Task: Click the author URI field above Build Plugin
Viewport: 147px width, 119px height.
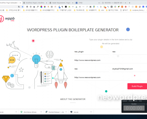Action: pyautogui.click(x=111, y=77)
